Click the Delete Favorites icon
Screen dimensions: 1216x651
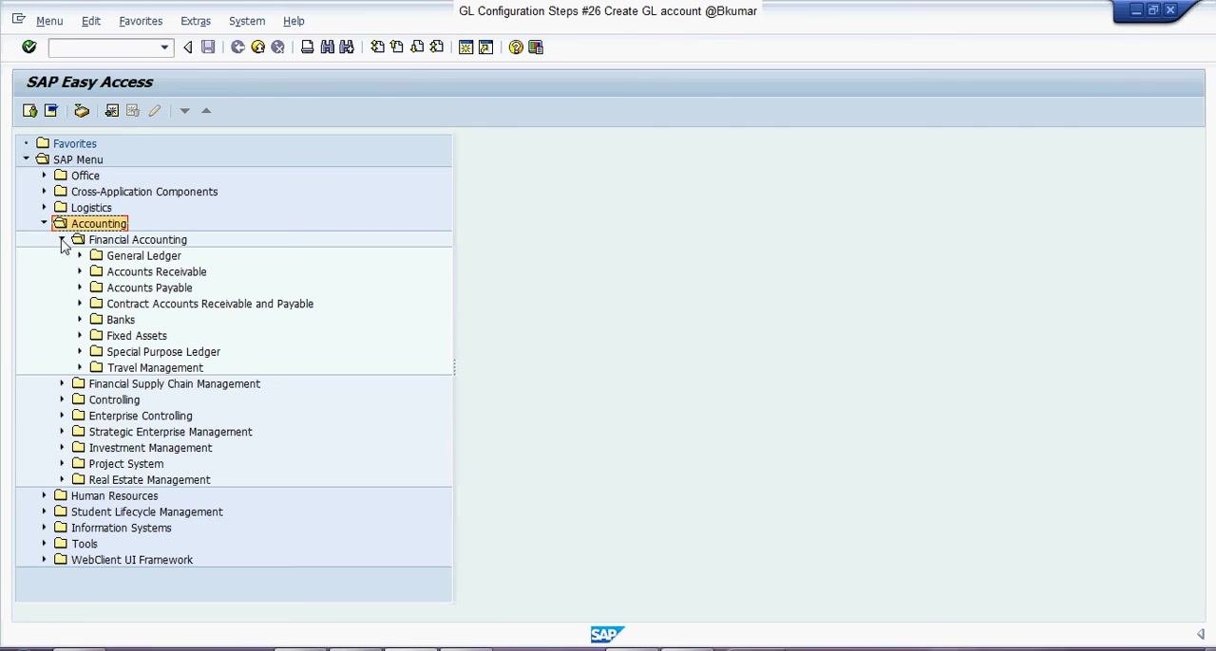click(133, 111)
